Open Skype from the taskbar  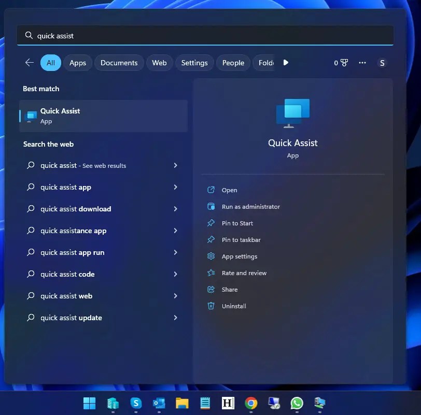tap(136, 403)
